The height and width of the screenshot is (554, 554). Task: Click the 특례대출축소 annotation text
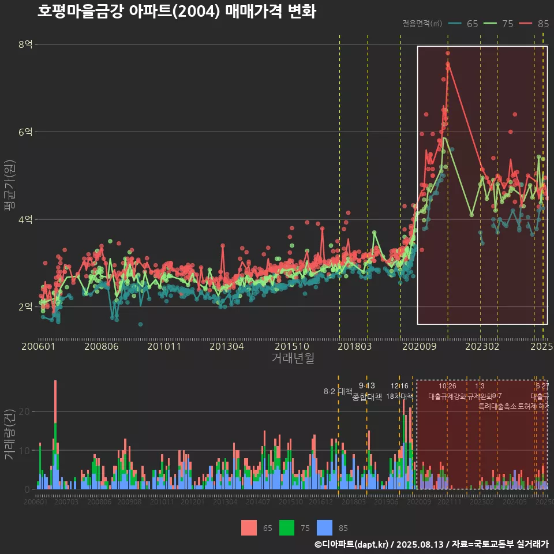click(x=497, y=406)
